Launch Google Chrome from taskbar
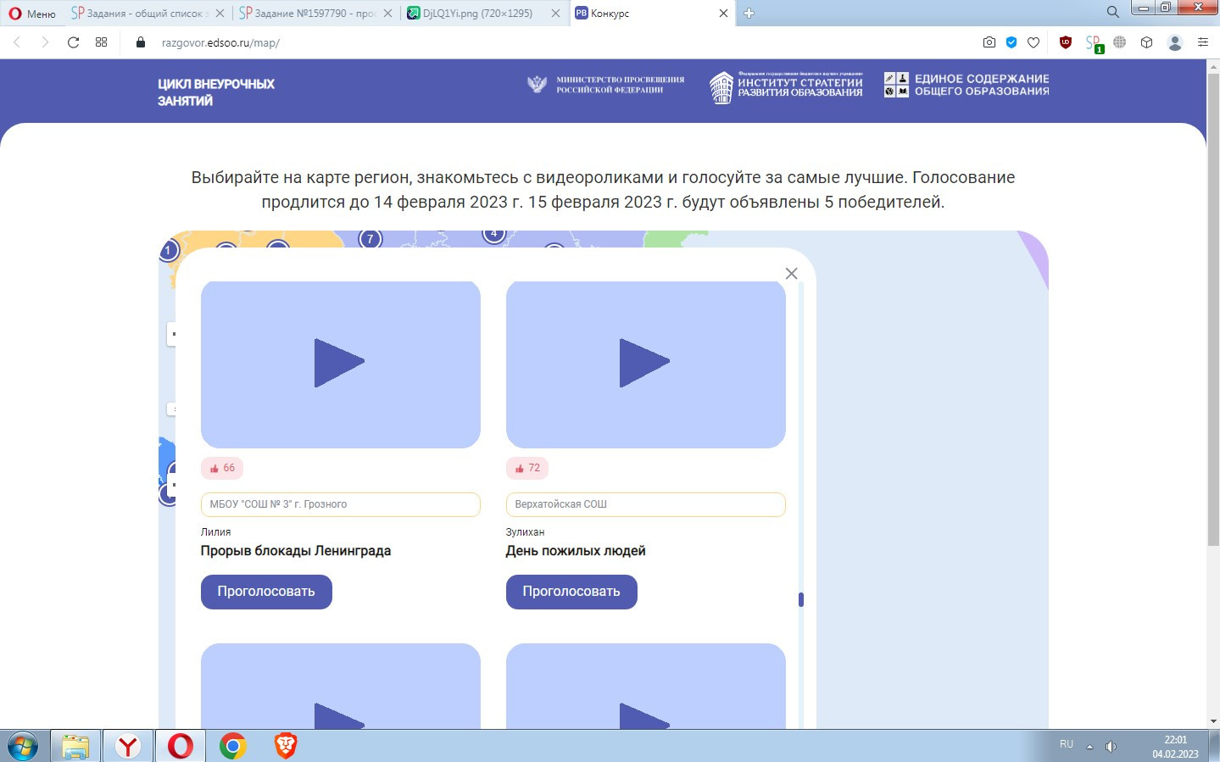This screenshot has width=1220, height=762. pos(232,747)
